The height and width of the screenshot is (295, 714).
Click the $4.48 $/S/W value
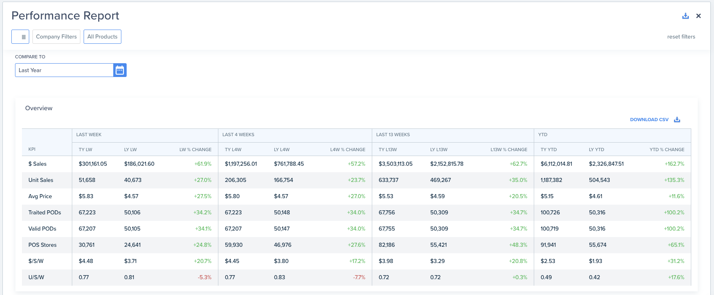pos(86,261)
